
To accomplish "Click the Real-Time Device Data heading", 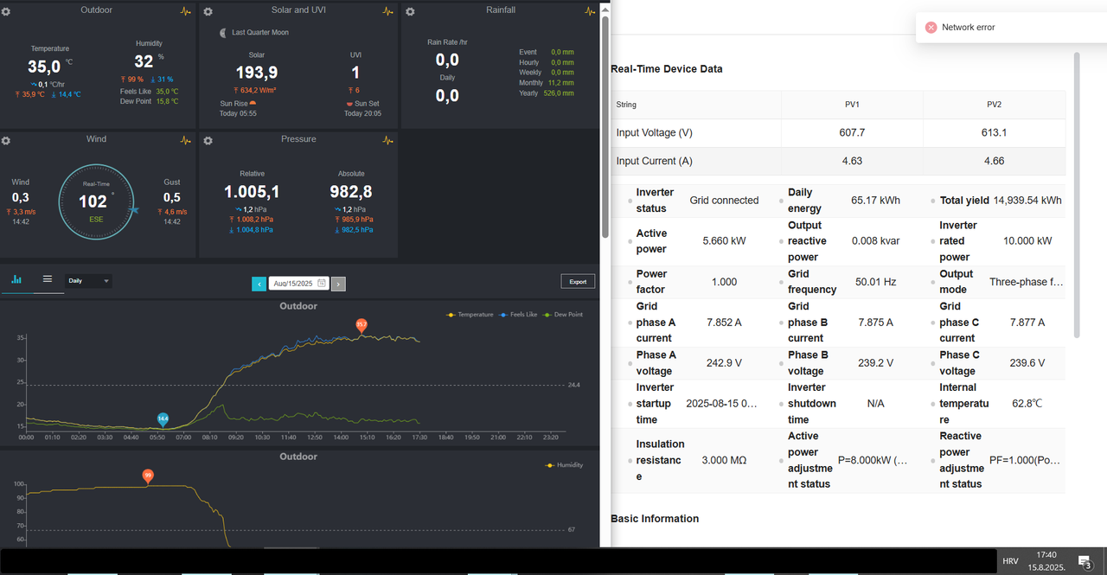I will (667, 69).
